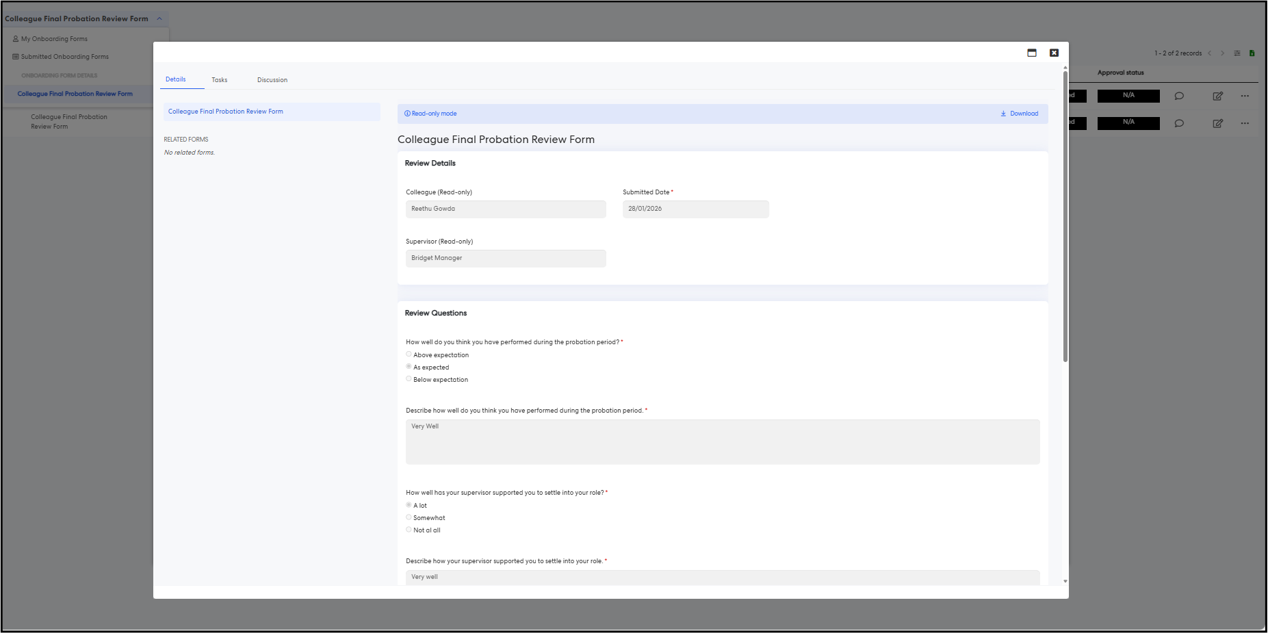Click the Submitted Date field

click(x=695, y=209)
